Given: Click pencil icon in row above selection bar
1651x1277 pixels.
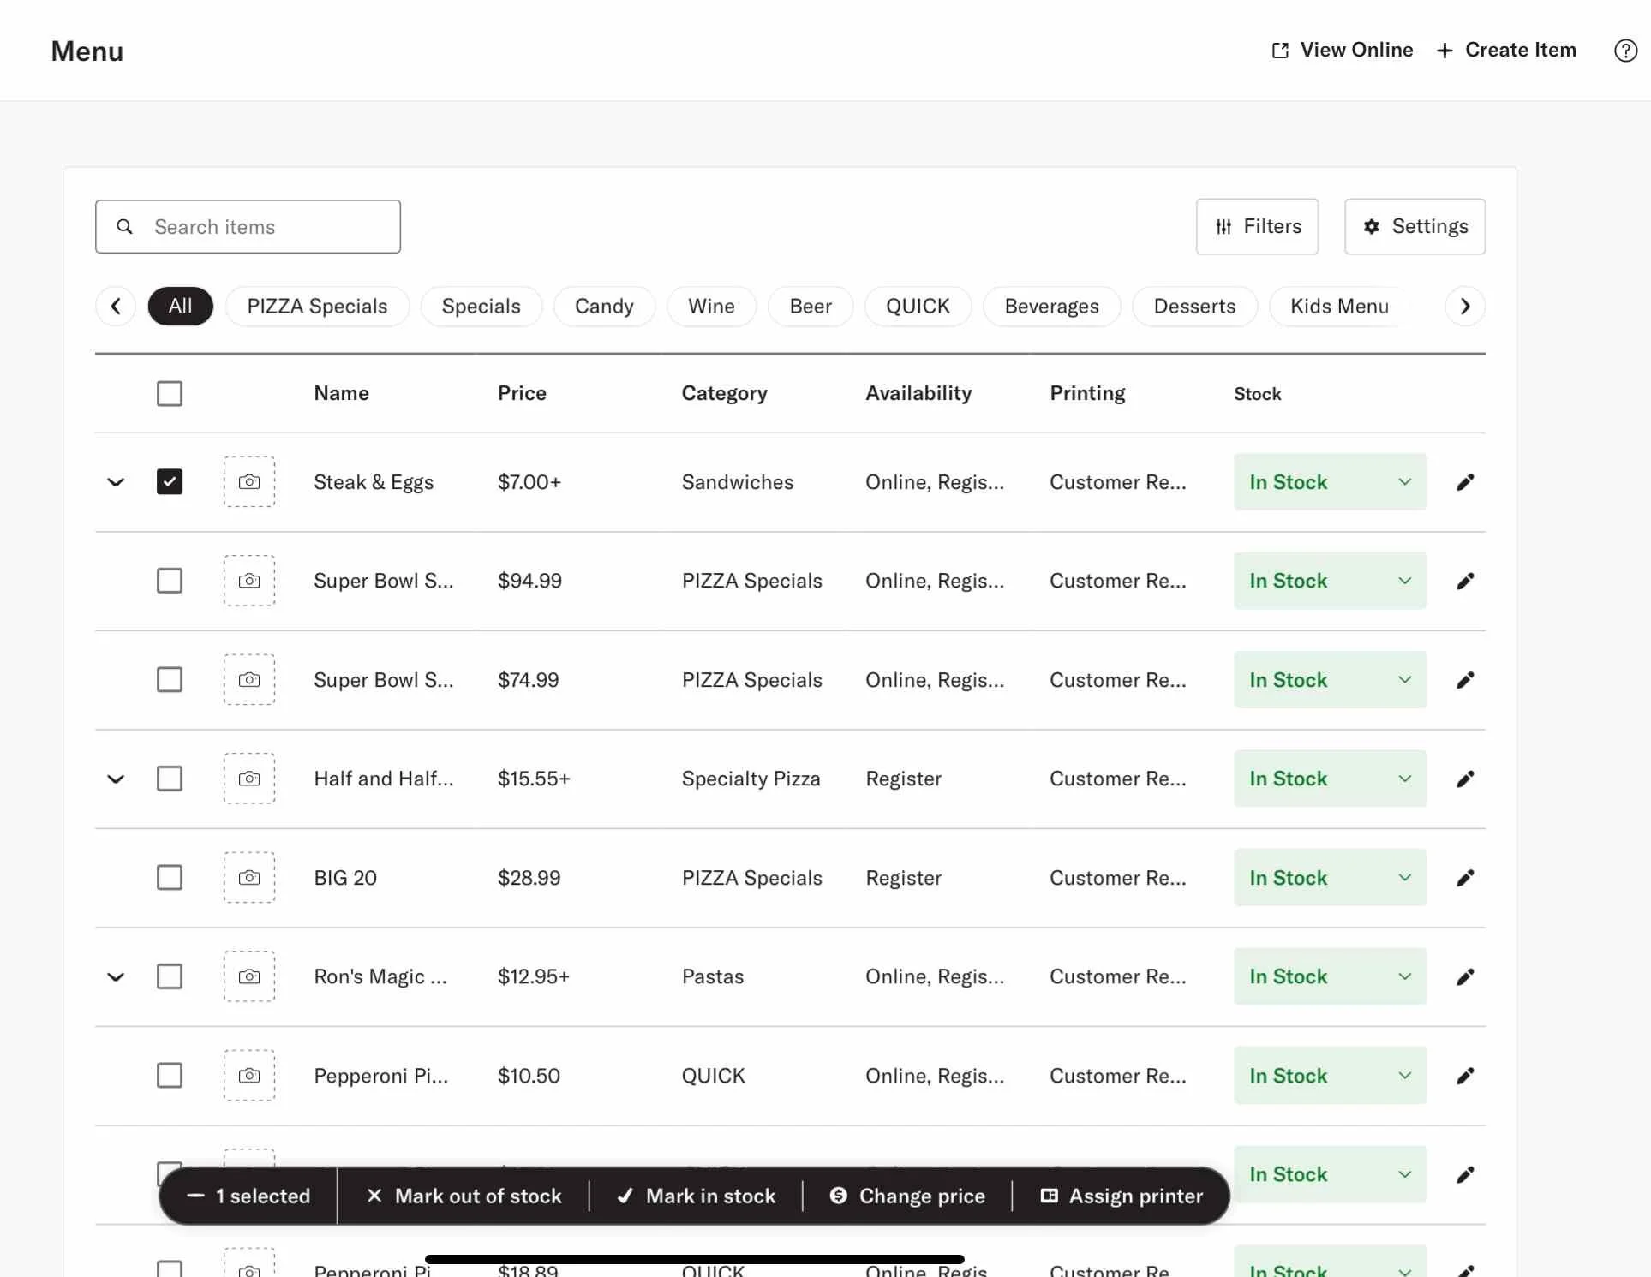Looking at the screenshot, I should (x=1465, y=1174).
